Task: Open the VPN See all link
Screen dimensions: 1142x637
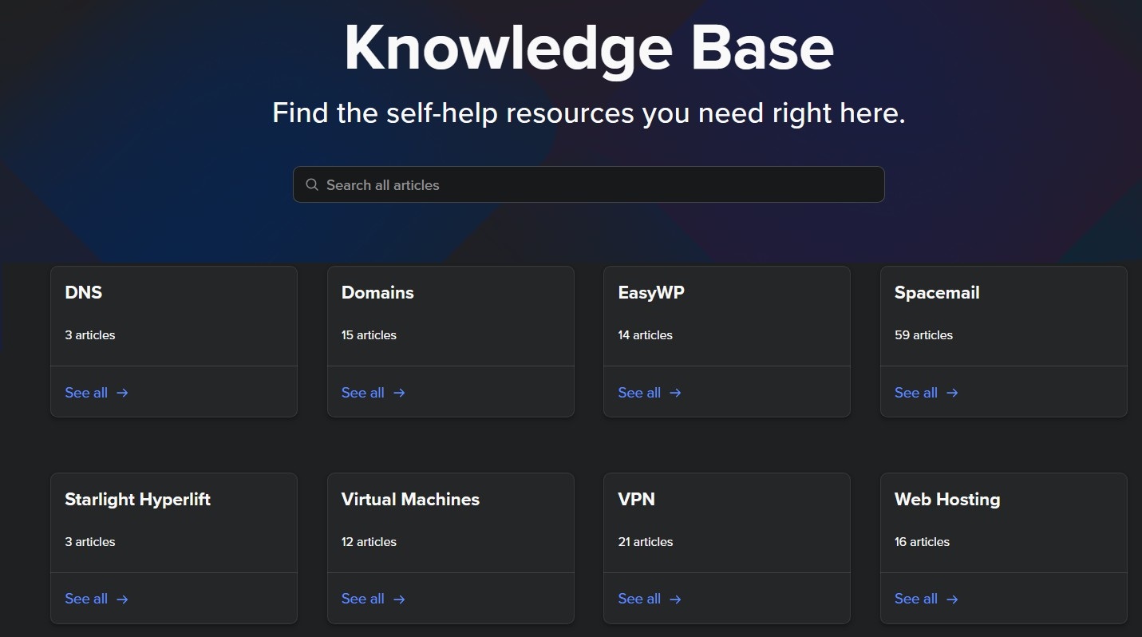Action: pyautogui.click(x=638, y=599)
